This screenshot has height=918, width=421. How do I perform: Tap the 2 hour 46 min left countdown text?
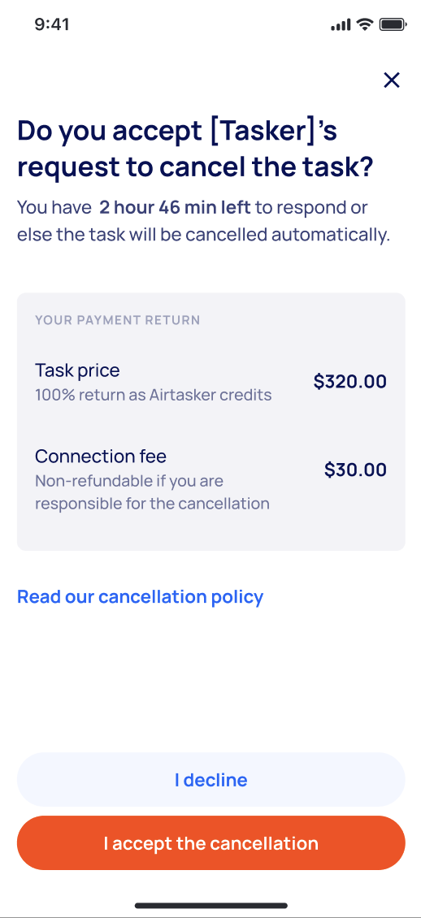(x=175, y=207)
